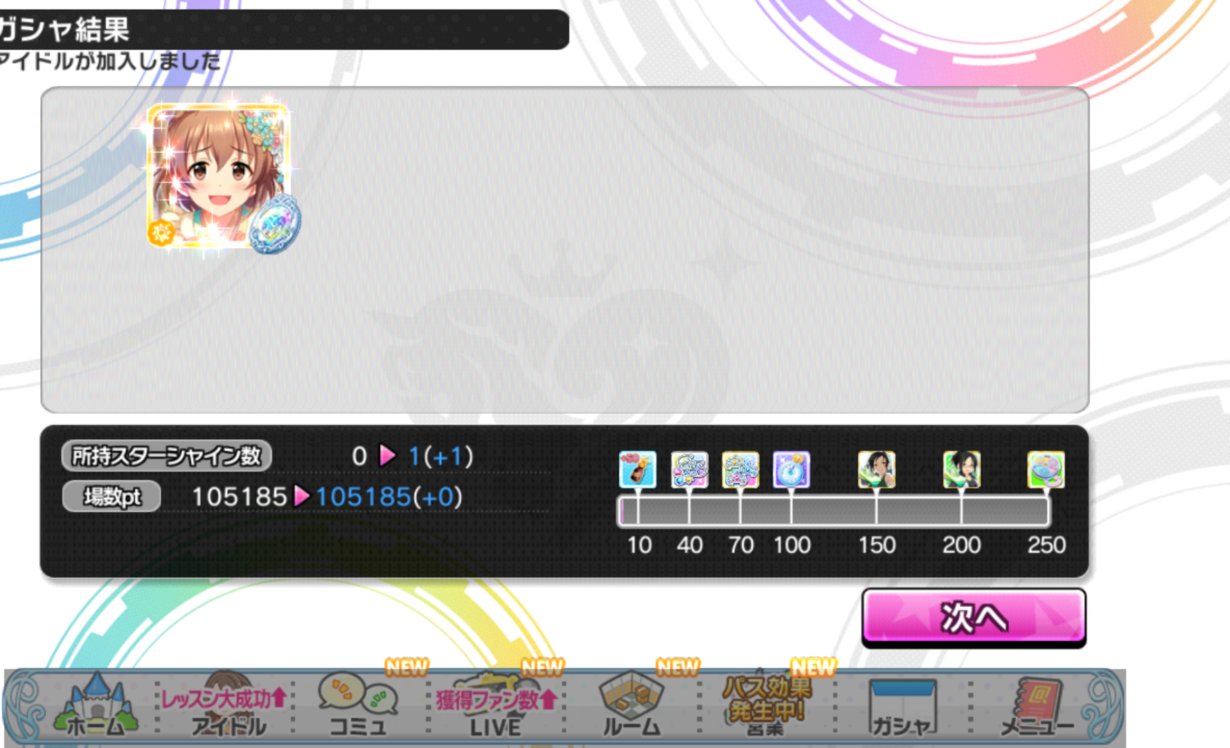Open the ルーム room icon
The width and height of the screenshot is (1230, 748).
coord(631,705)
